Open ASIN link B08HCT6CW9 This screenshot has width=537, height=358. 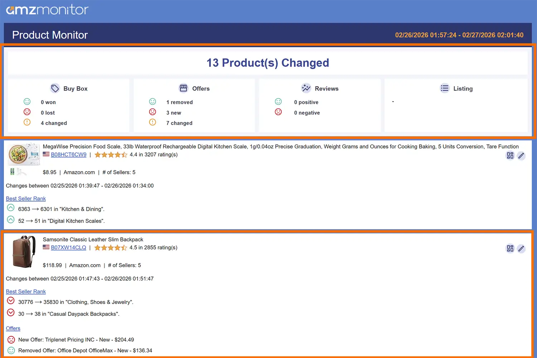(68, 155)
